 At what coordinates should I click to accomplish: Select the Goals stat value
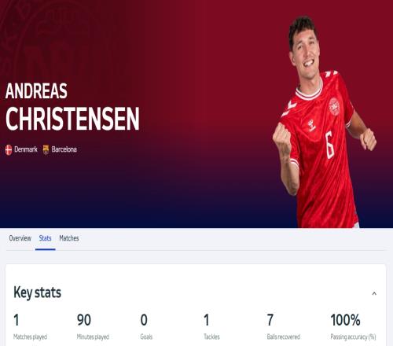coord(144,320)
